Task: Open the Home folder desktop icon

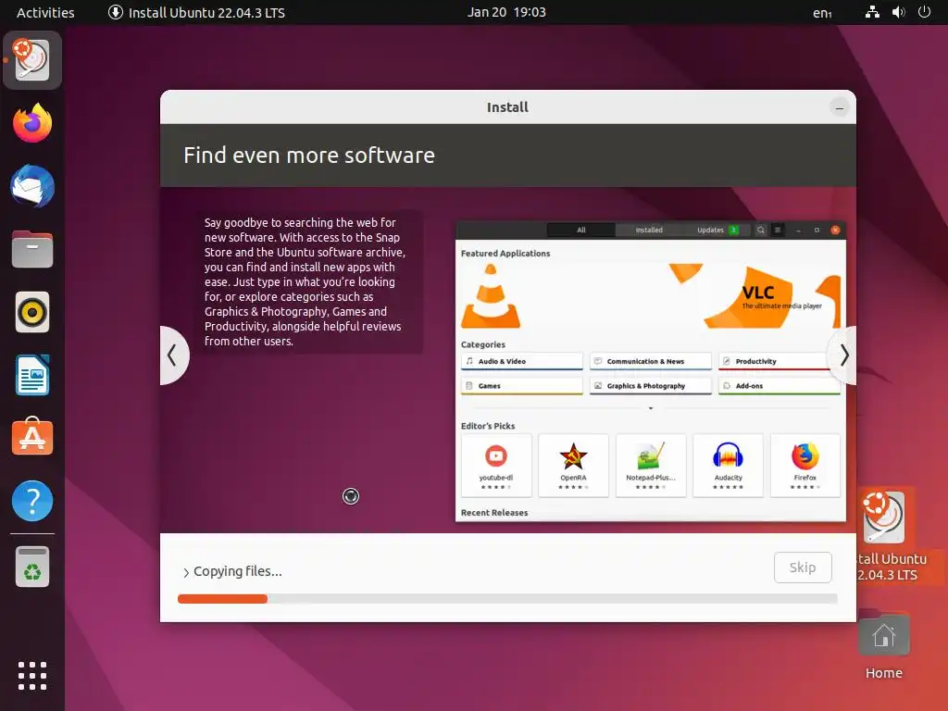Action: point(884,645)
